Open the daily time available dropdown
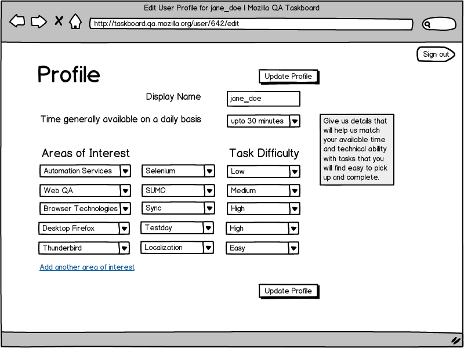The image size is (464, 348). (264, 121)
